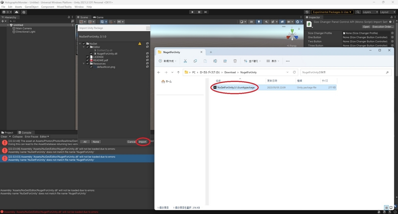Click the Step frame button
This screenshot has width=398, height=214.
pos(206,12)
